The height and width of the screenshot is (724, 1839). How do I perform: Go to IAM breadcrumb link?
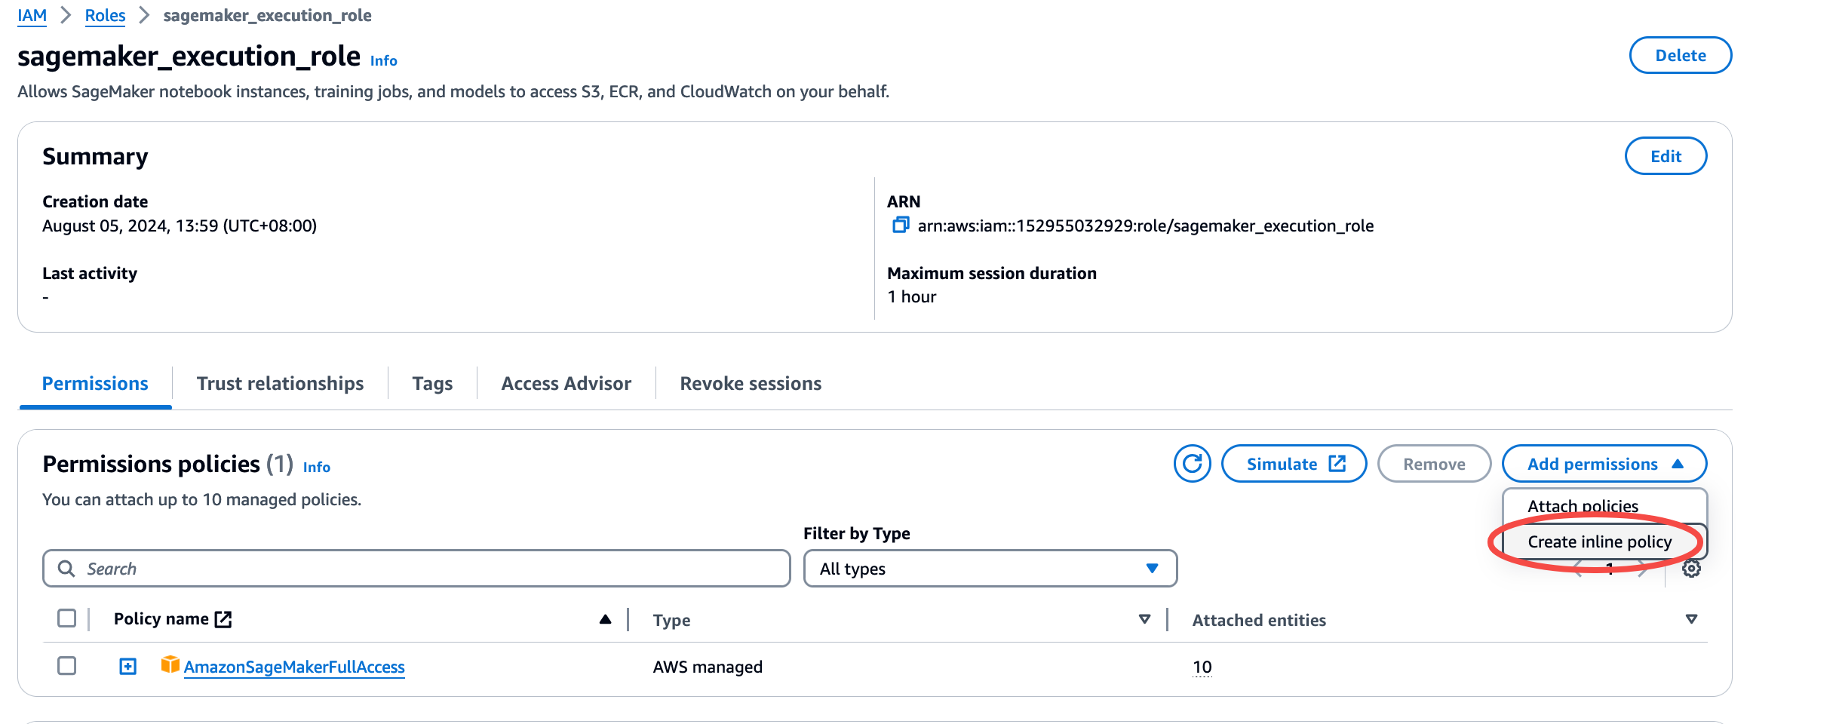(x=32, y=15)
